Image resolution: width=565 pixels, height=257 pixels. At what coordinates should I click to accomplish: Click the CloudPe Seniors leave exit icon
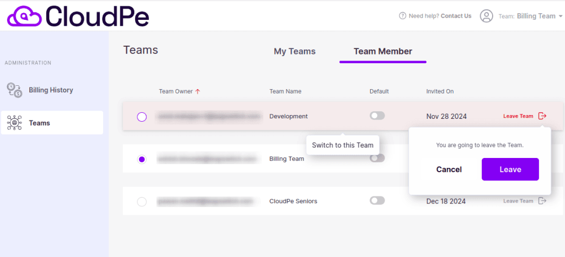[542, 200]
